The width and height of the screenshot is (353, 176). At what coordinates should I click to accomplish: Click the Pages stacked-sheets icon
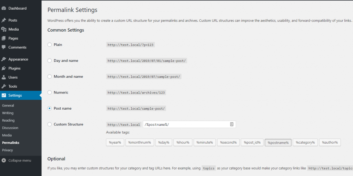click(3, 38)
